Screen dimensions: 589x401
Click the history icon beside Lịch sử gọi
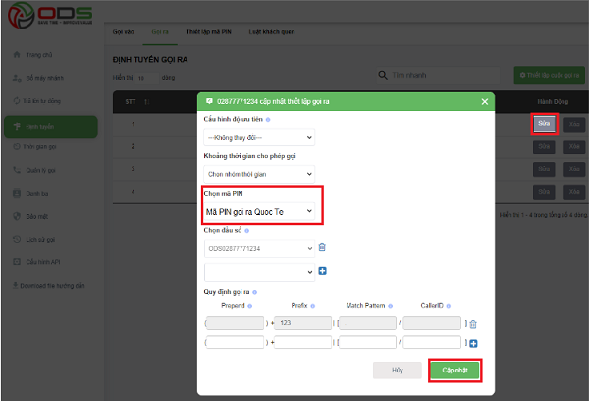click(17, 239)
